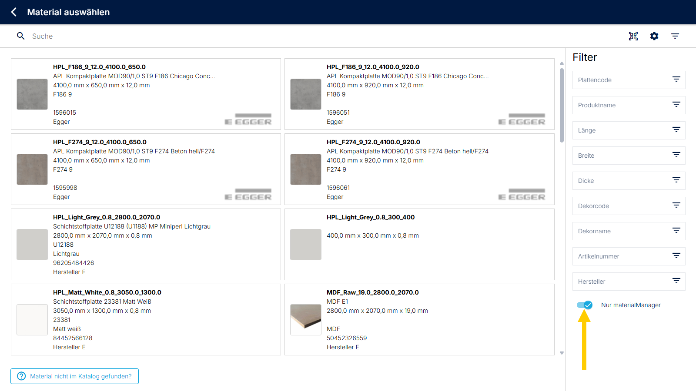The image size is (696, 391).
Task: Open the Artikelnummer filter
Action: [629, 256]
